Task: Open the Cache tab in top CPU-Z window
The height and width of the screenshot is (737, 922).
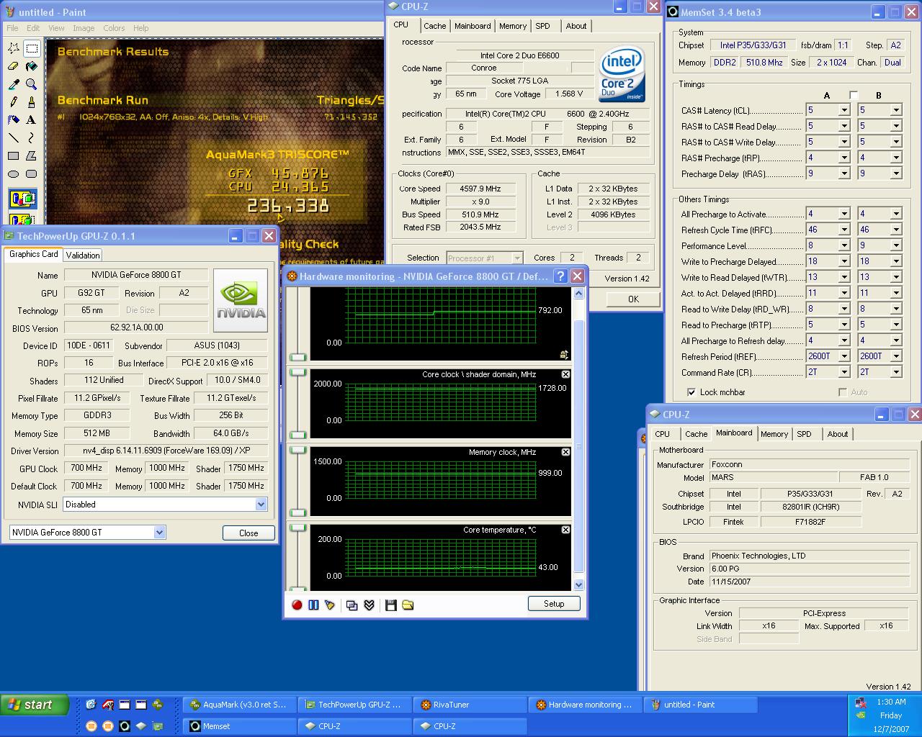Action: pos(434,26)
